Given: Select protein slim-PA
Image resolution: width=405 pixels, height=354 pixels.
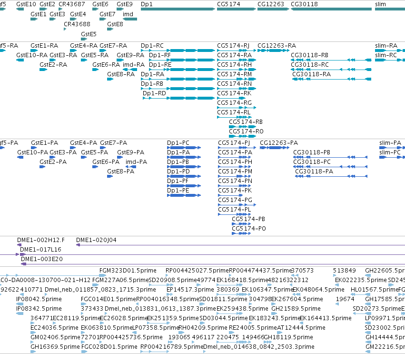Looking at the screenshot, I should tap(392, 148).
